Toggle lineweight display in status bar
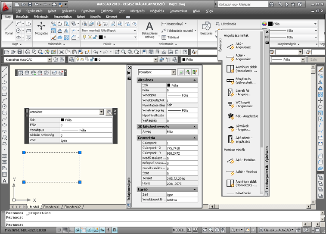Viewport: 326px width, 234px height. click(x=109, y=230)
